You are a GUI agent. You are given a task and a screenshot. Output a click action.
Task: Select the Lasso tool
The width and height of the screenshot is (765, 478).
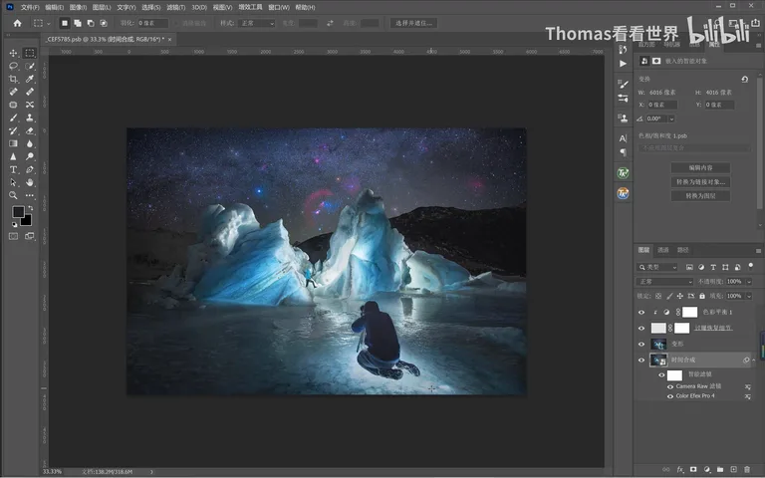pyautogui.click(x=13, y=66)
